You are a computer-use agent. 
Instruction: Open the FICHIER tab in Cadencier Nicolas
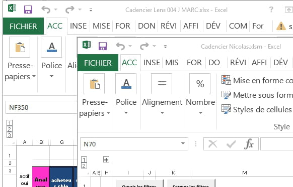coord(98,63)
